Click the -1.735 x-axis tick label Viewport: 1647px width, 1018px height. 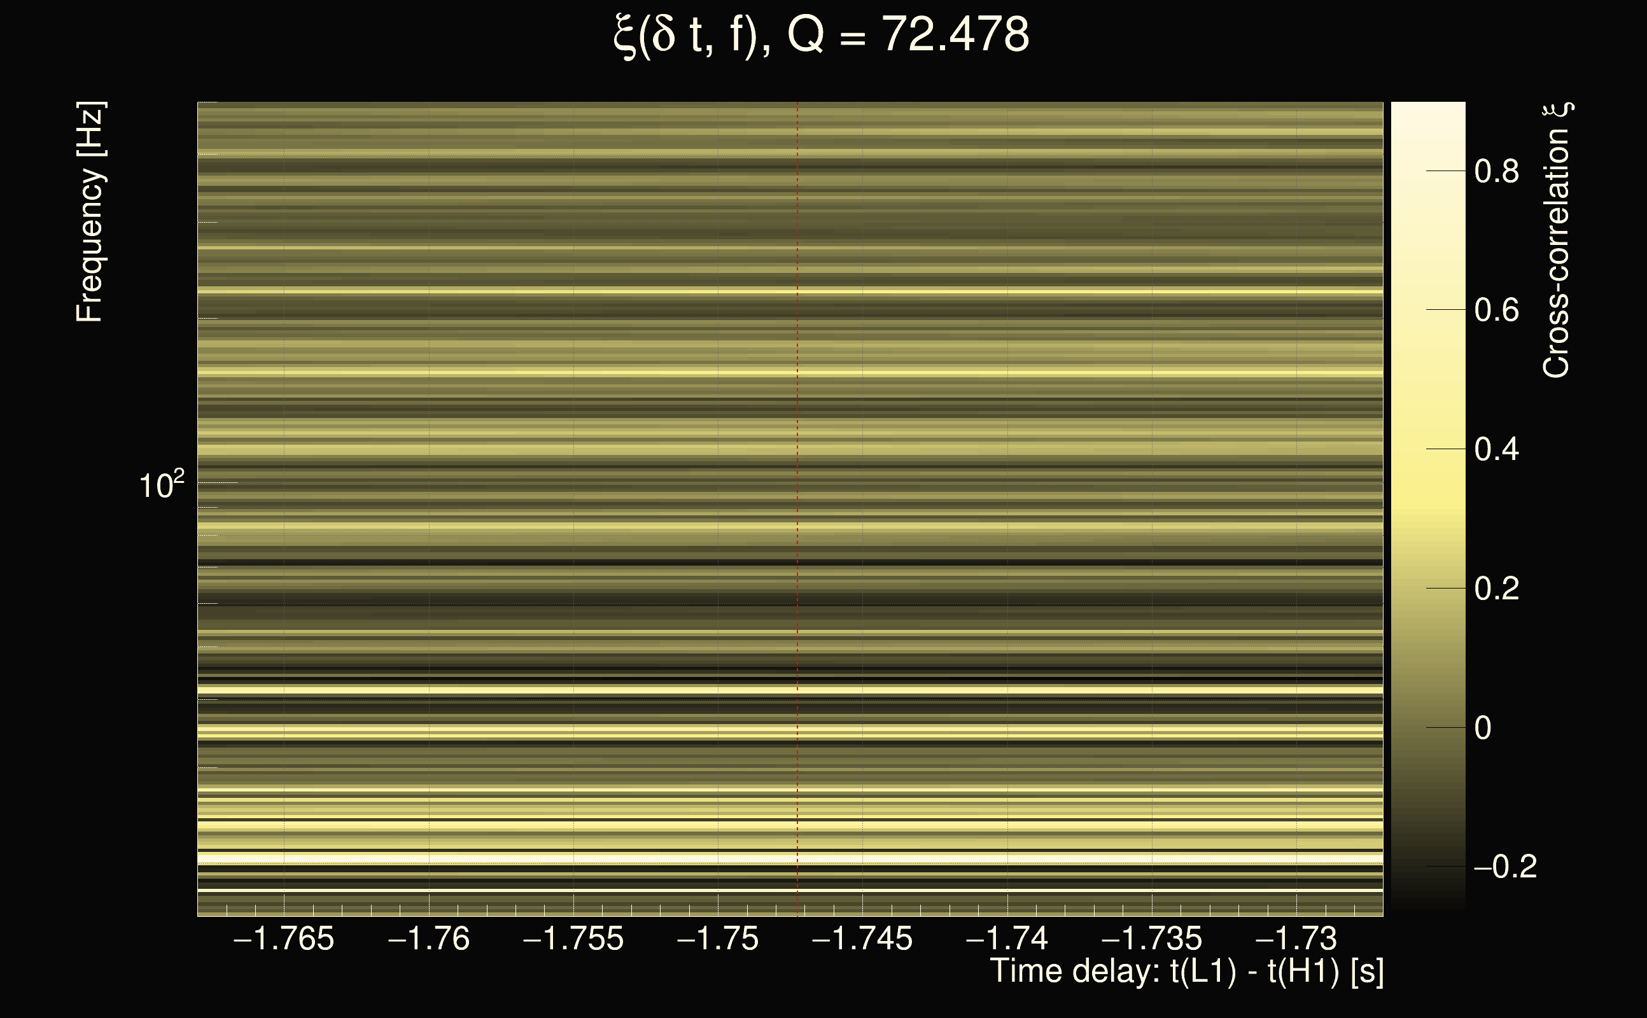pos(1151,938)
